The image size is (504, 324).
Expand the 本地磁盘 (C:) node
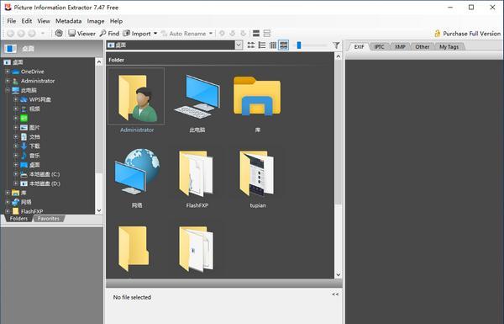pyautogui.click(x=15, y=174)
